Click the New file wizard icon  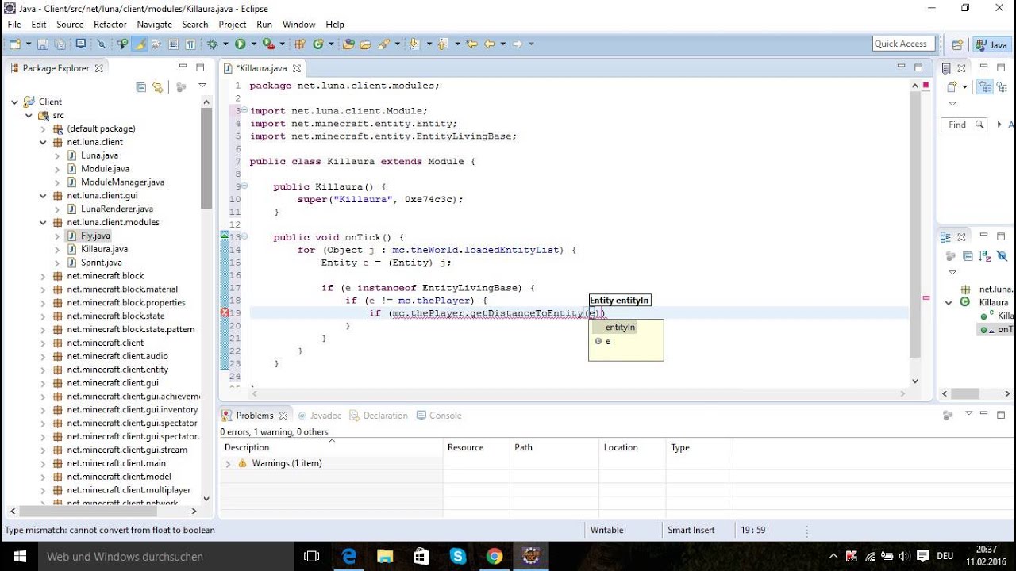pos(15,44)
